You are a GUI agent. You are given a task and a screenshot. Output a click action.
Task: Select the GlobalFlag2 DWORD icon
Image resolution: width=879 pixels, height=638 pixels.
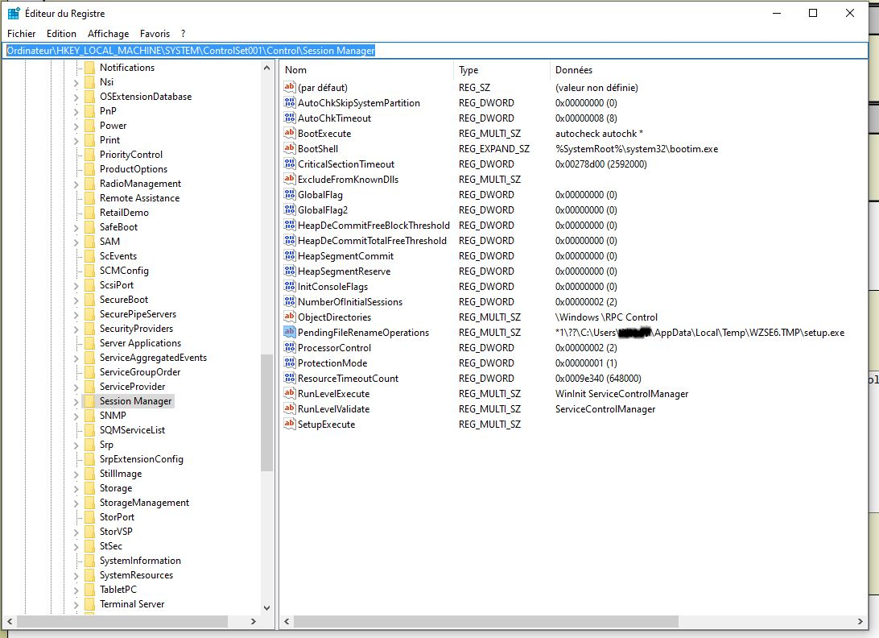(x=289, y=210)
